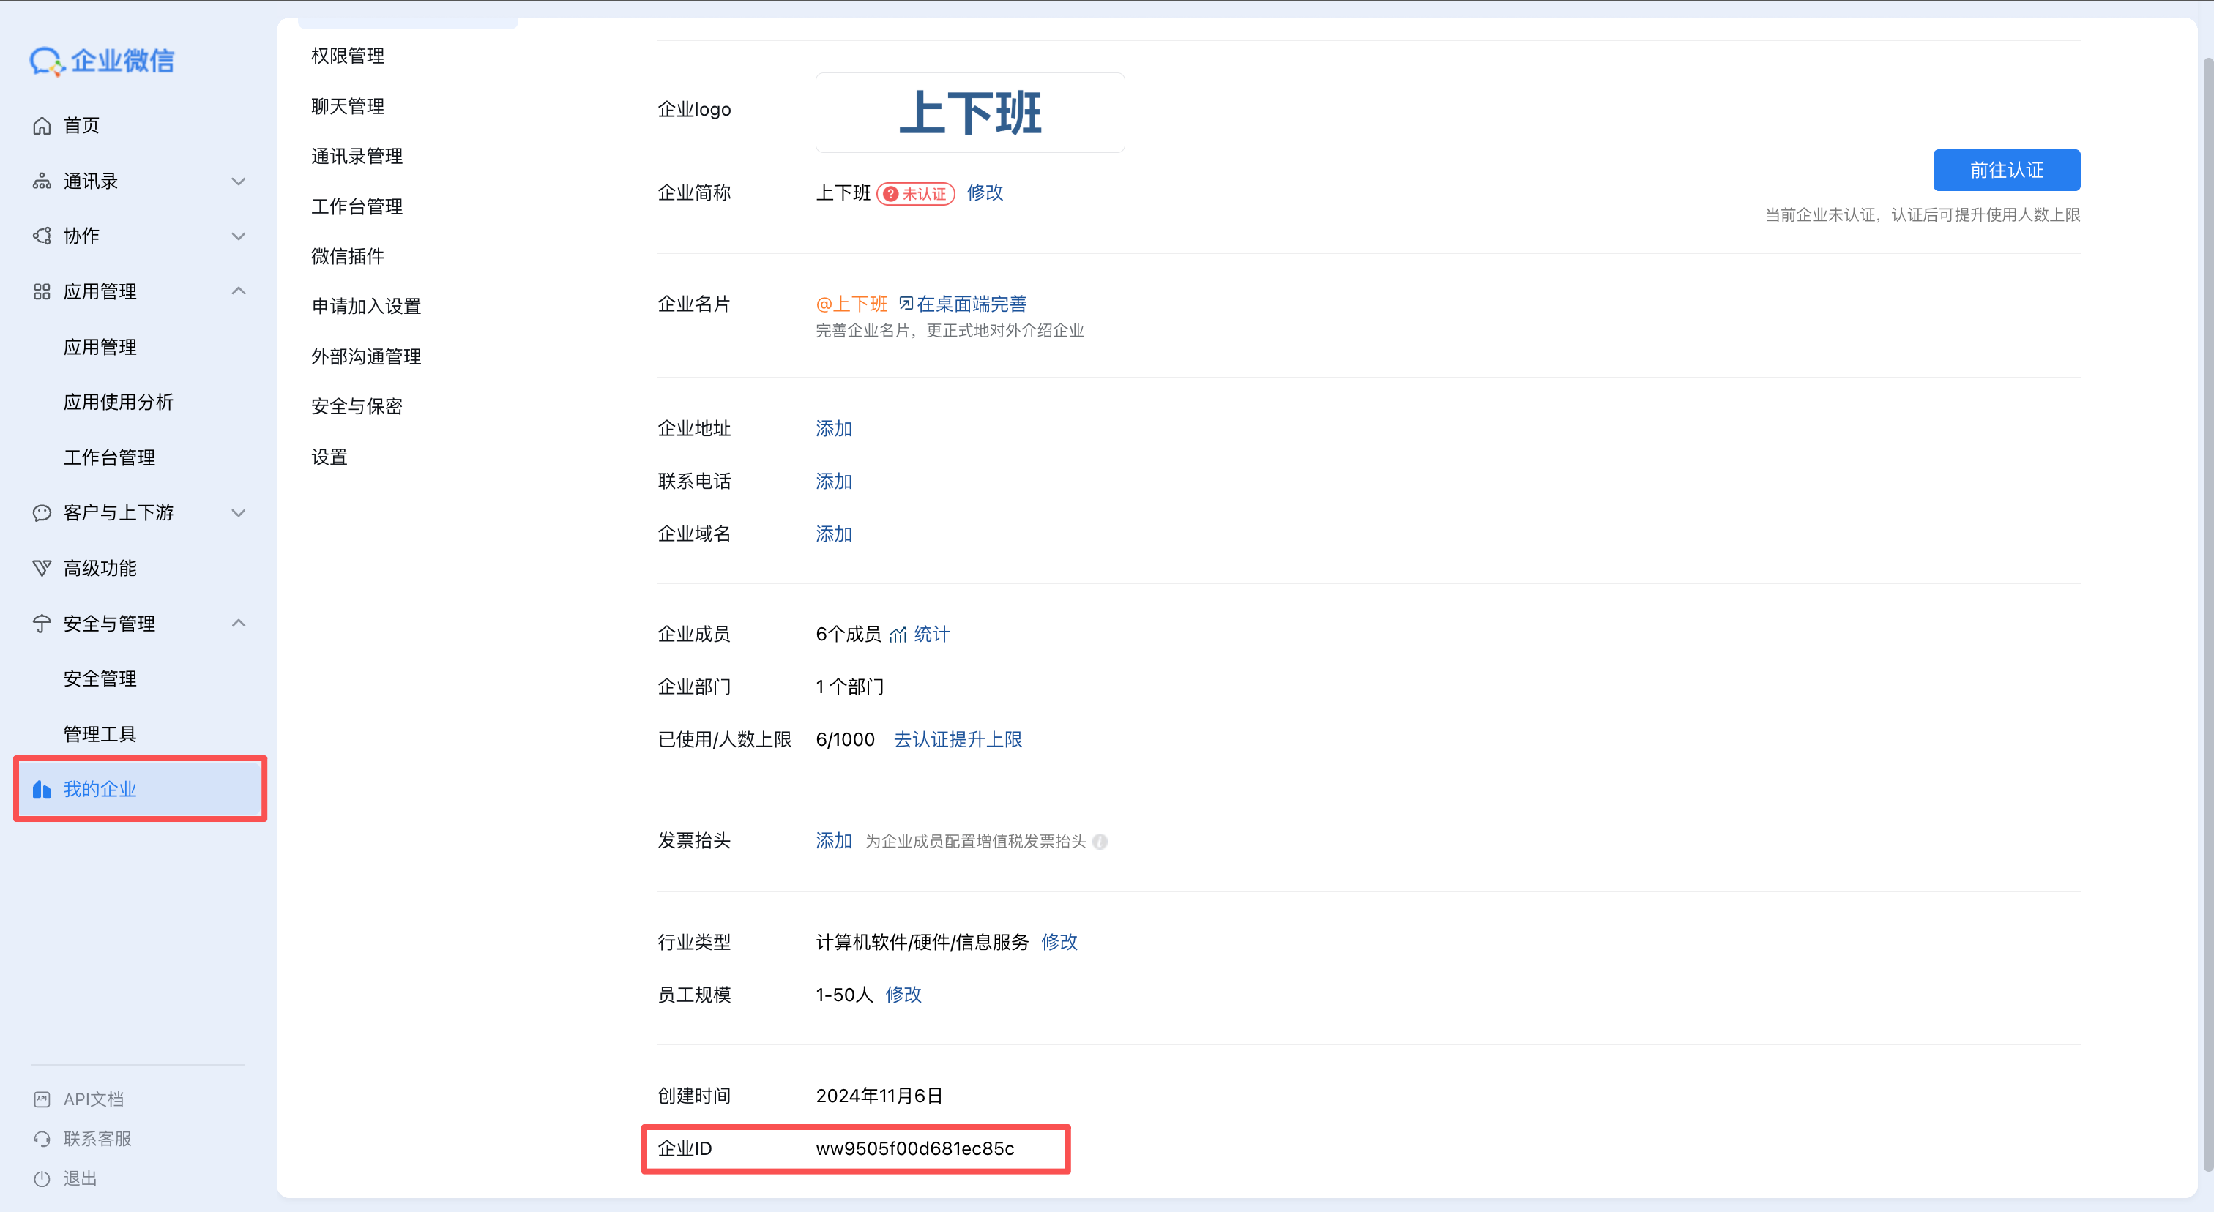Viewport: 2214px width, 1212px height.
Task: Open the 高级功能 advanced features icon
Action: click(41, 567)
